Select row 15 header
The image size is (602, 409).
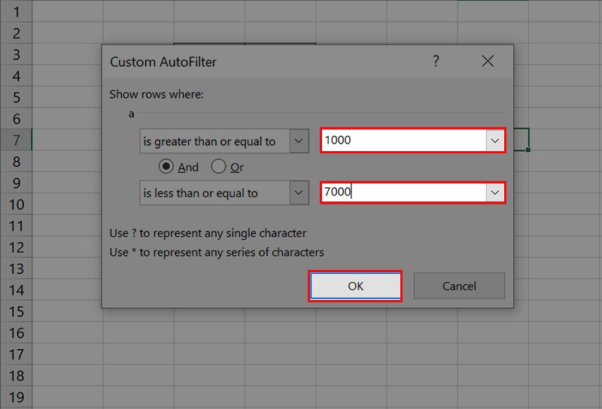click(16, 311)
